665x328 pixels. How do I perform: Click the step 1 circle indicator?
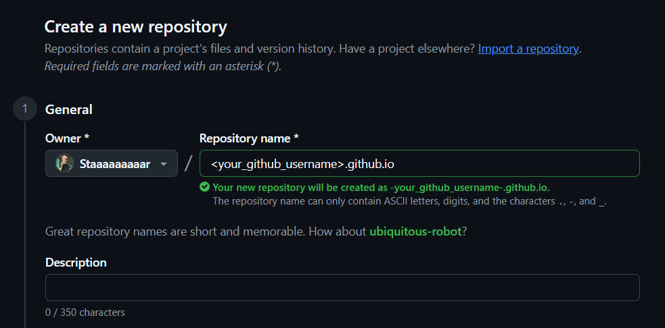[x=25, y=109]
